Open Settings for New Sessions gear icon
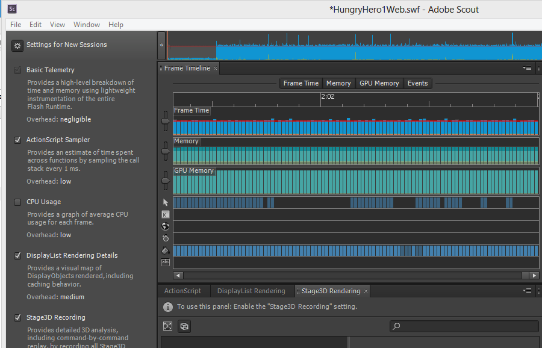Viewport: 542px width, 348px height. pyautogui.click(x=17, y=46)
